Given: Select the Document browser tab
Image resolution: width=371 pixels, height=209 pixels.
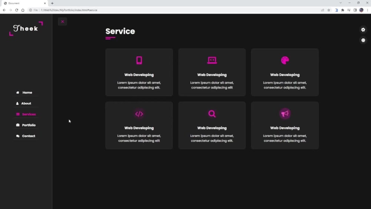Looking at the screenshot, I should point(24,3).
